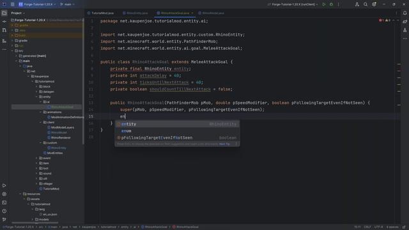Open the Project view dropdown
Screen dimensions: 409x230
coord(18,13)
